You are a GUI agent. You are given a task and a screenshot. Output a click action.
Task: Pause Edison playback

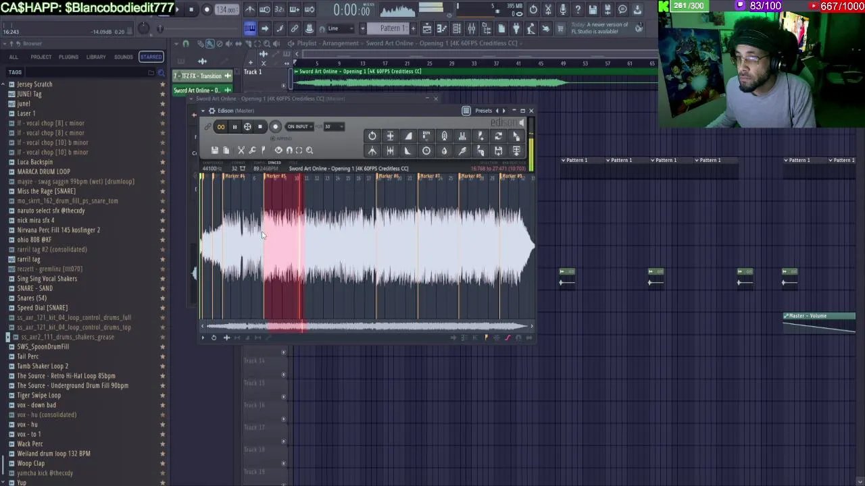pyautogui.click(x=234, y=127)
